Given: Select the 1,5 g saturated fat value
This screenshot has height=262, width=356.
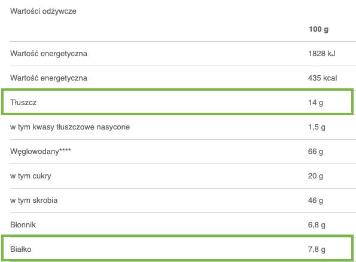Looking at the screenshot, I should pos(317,127).
